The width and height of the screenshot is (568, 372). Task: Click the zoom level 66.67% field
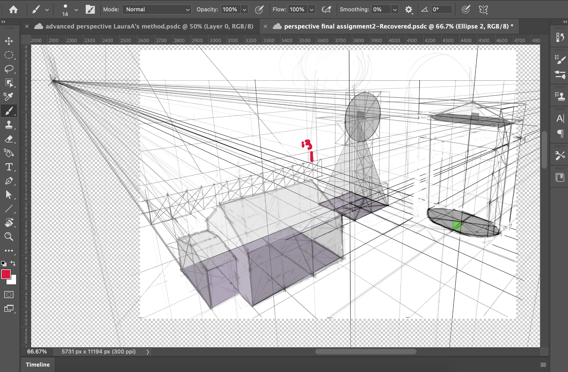(37, 352)
